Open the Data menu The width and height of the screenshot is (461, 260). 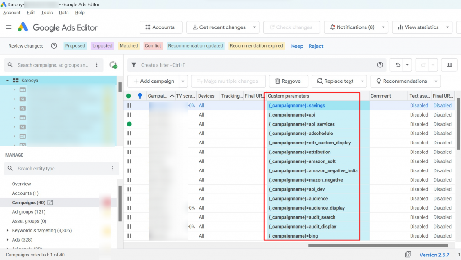(63, 13)
